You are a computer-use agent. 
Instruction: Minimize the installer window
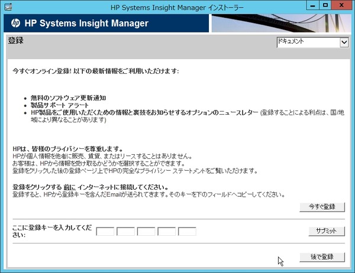(312, 5)
